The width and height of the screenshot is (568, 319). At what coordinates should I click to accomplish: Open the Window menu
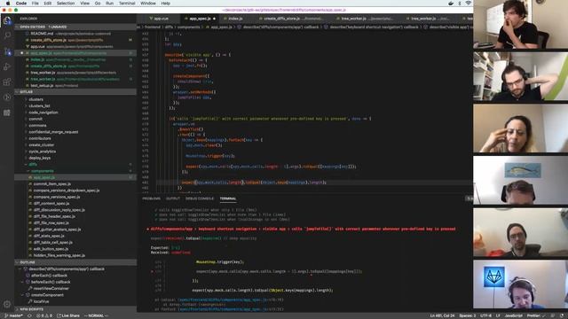(148, 4)
